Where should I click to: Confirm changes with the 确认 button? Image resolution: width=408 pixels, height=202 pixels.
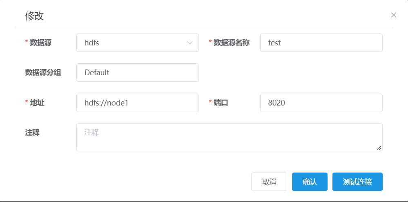pos(310,182)
